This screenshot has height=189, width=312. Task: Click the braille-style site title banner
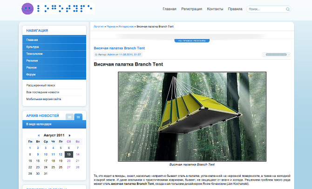(65, 8)
